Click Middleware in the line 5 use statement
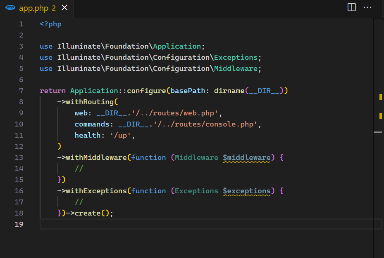 pos(236,68)
